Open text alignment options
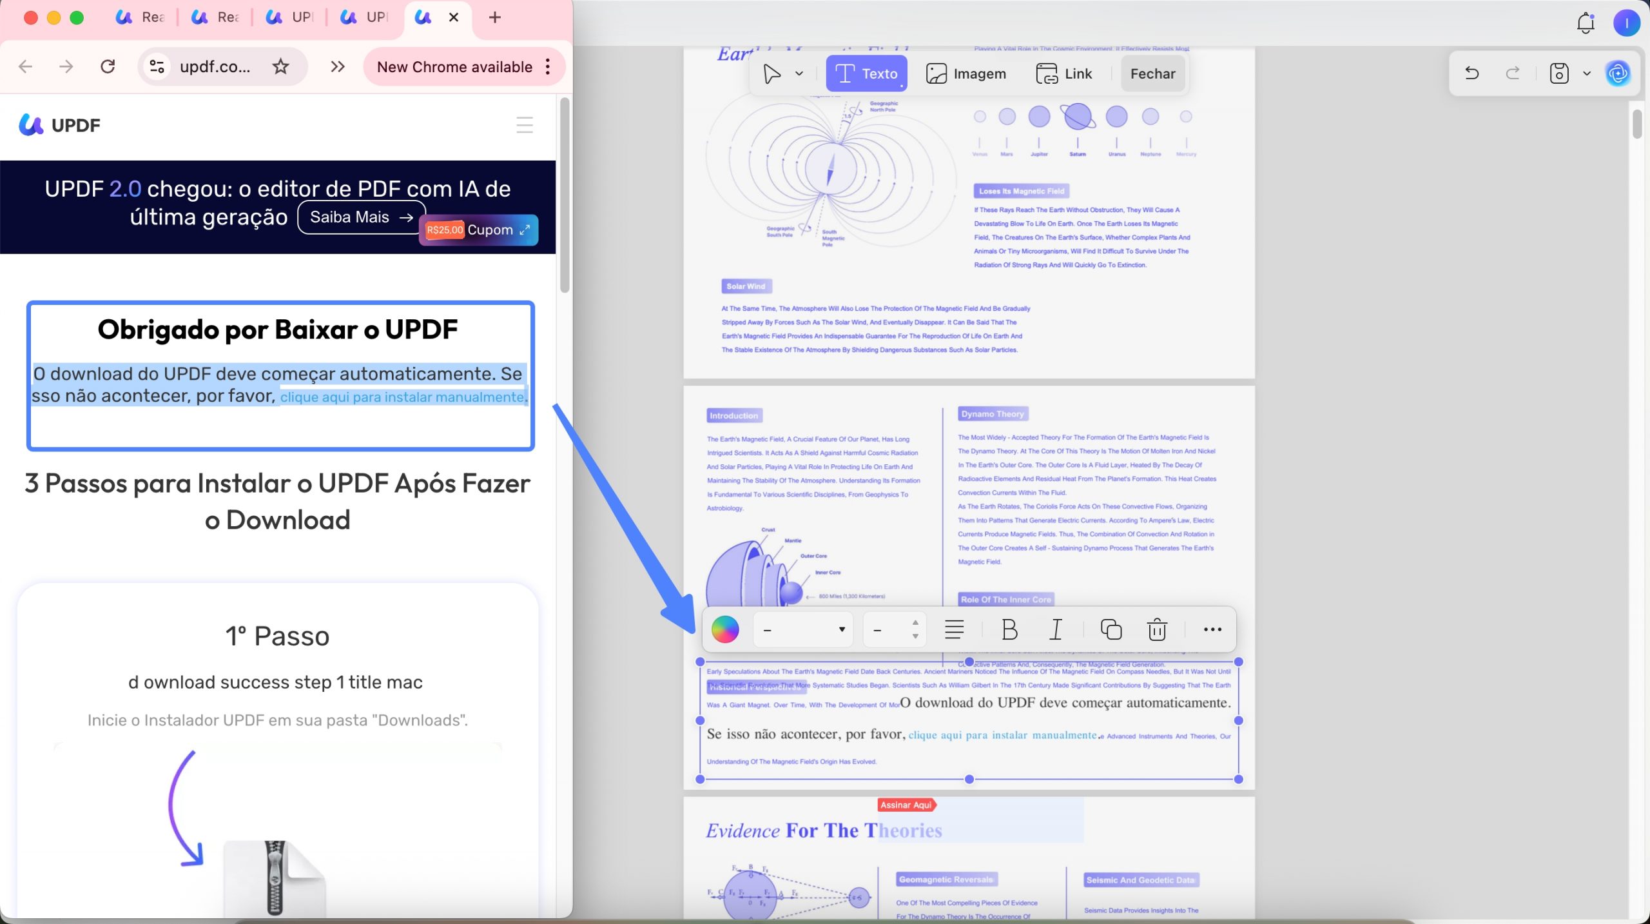 (x=954, y=629)
